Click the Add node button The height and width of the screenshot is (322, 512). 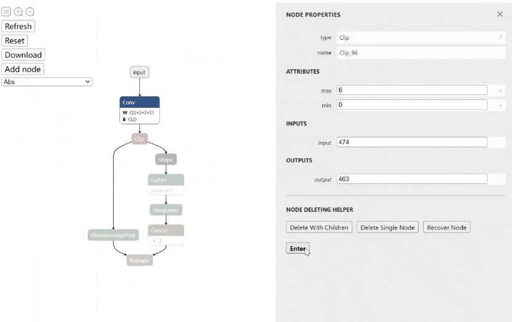click(23, 69)
